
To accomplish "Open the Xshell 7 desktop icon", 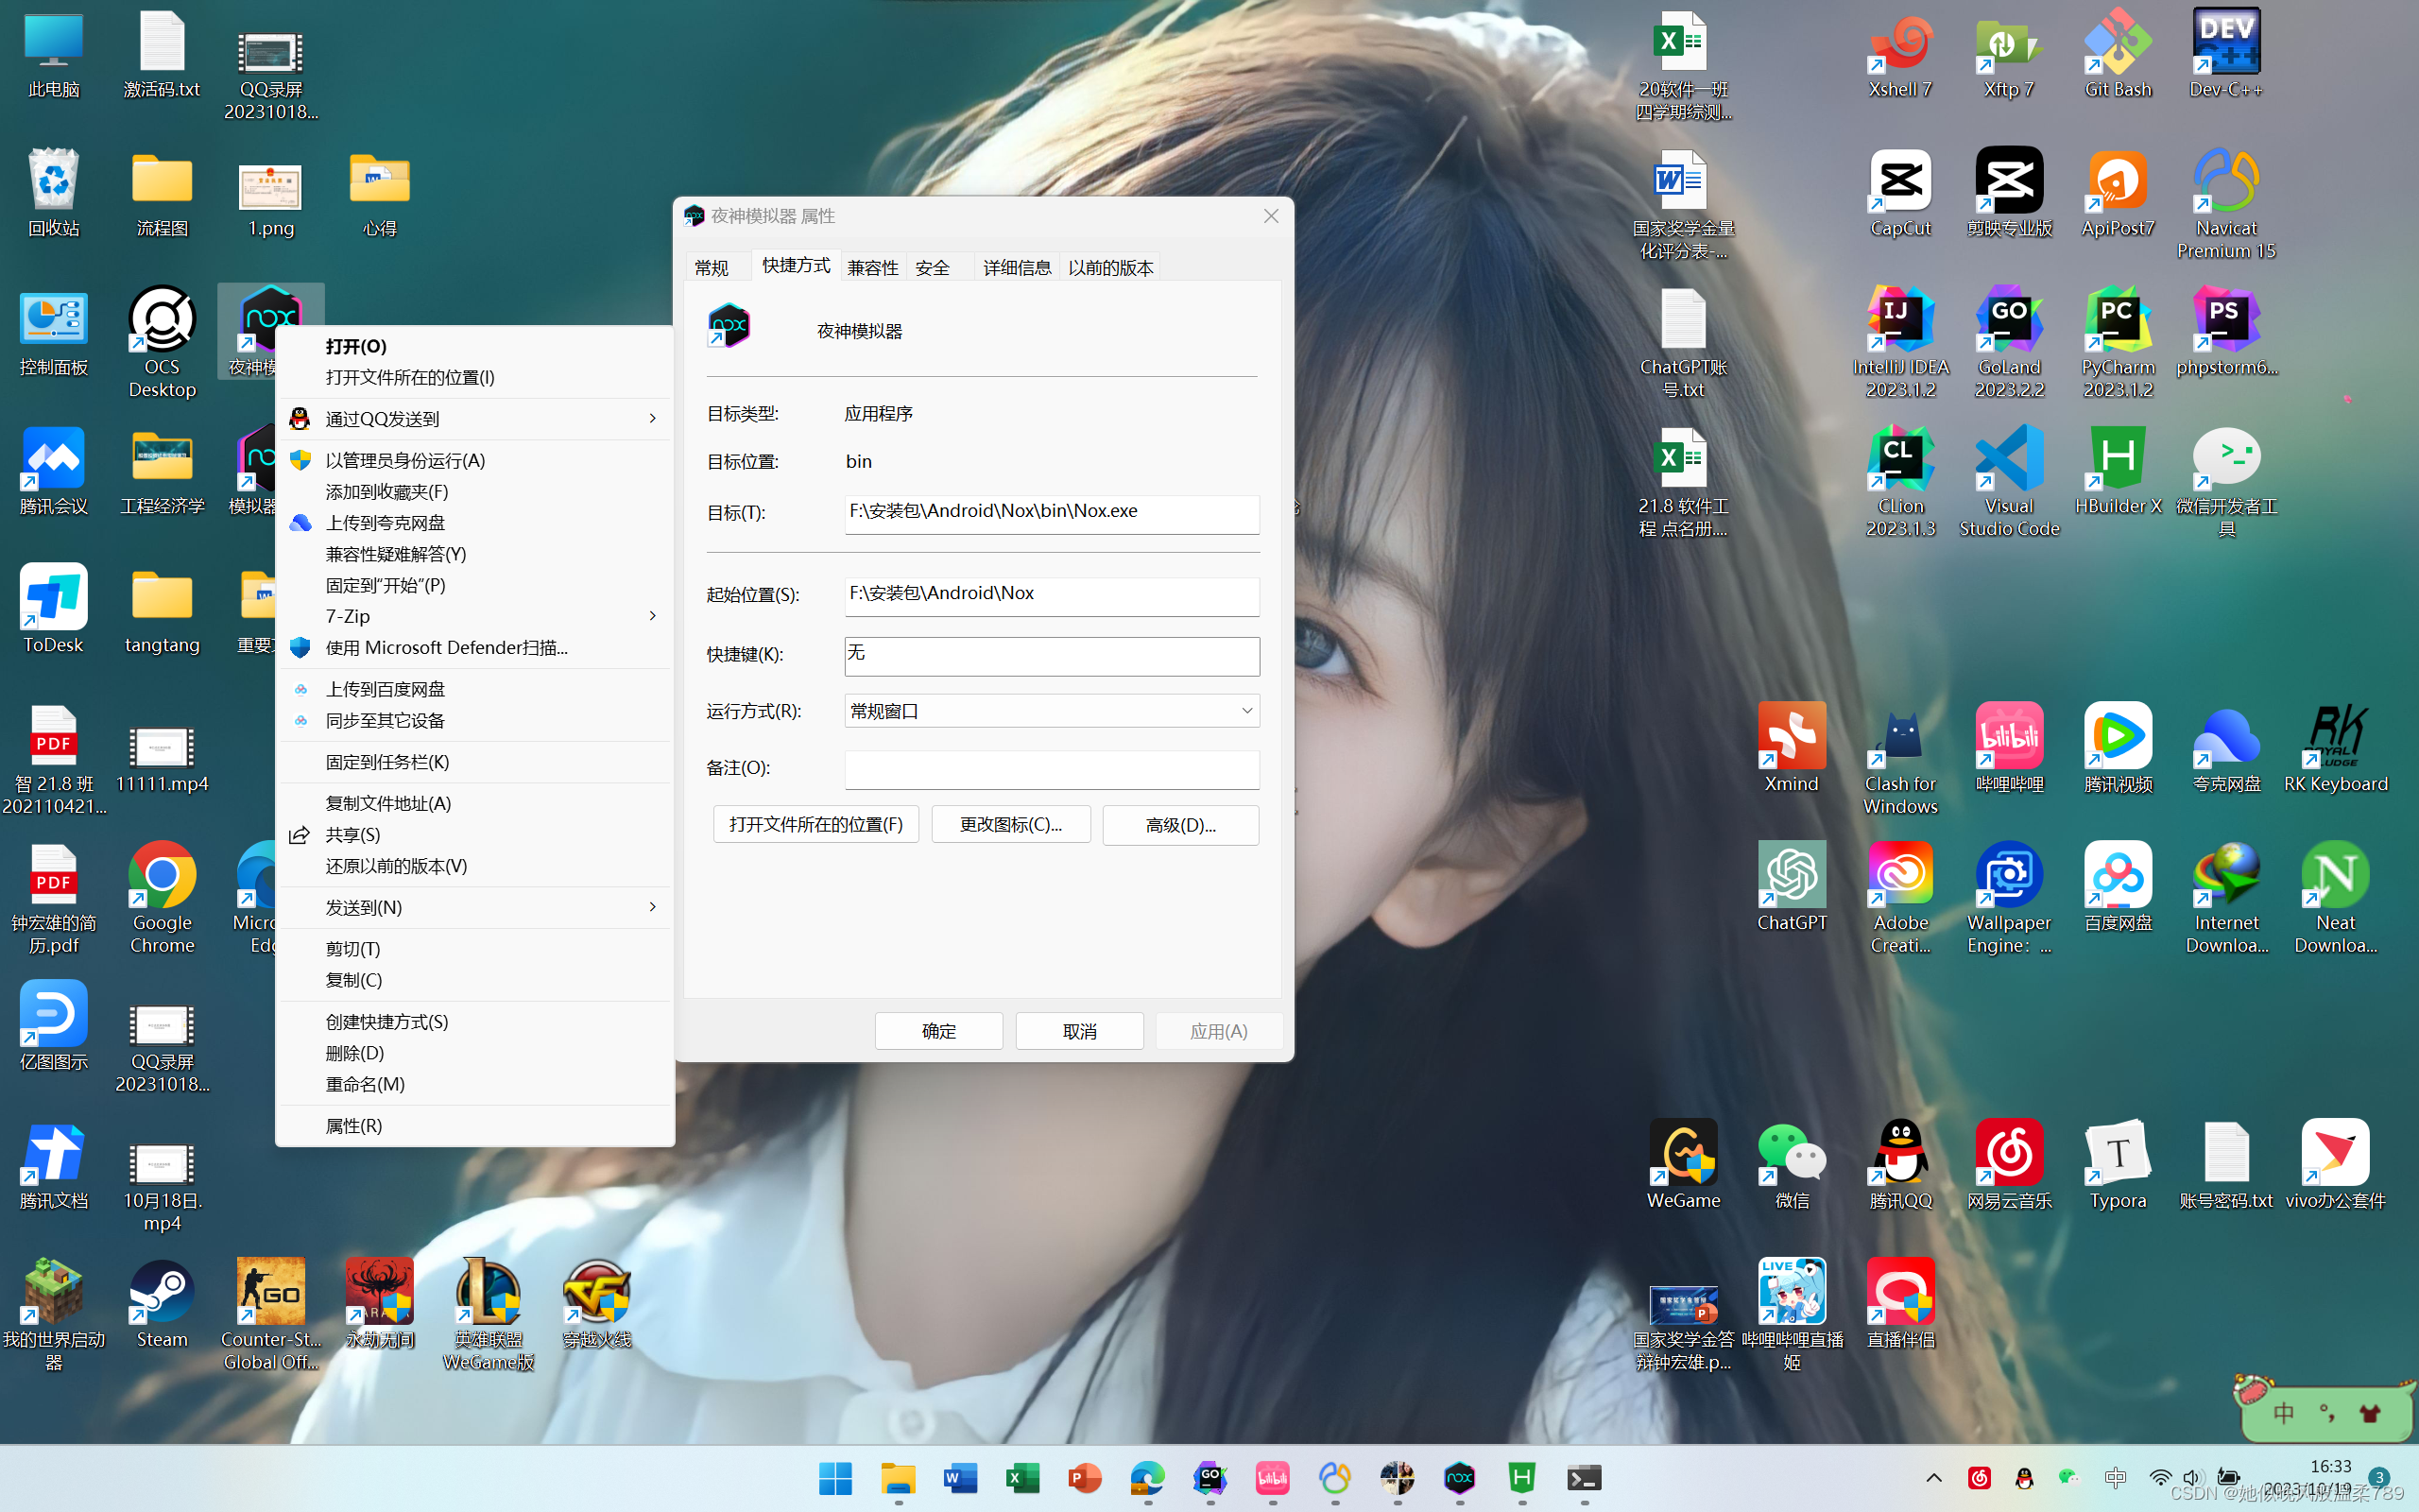I will click(x=1899, y=55).
